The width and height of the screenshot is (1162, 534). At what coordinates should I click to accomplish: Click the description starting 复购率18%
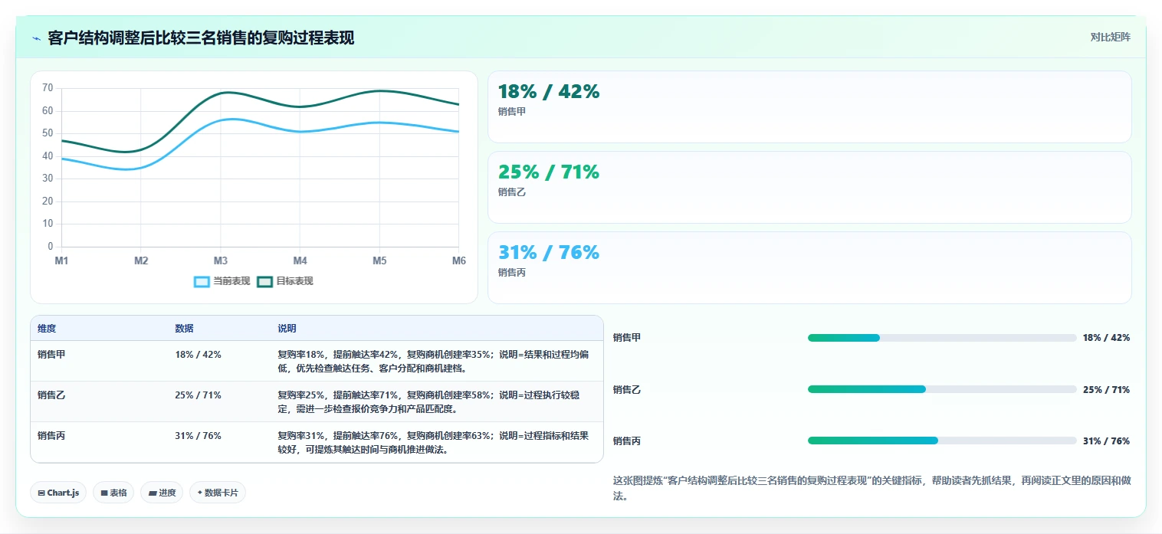[433, 361]
